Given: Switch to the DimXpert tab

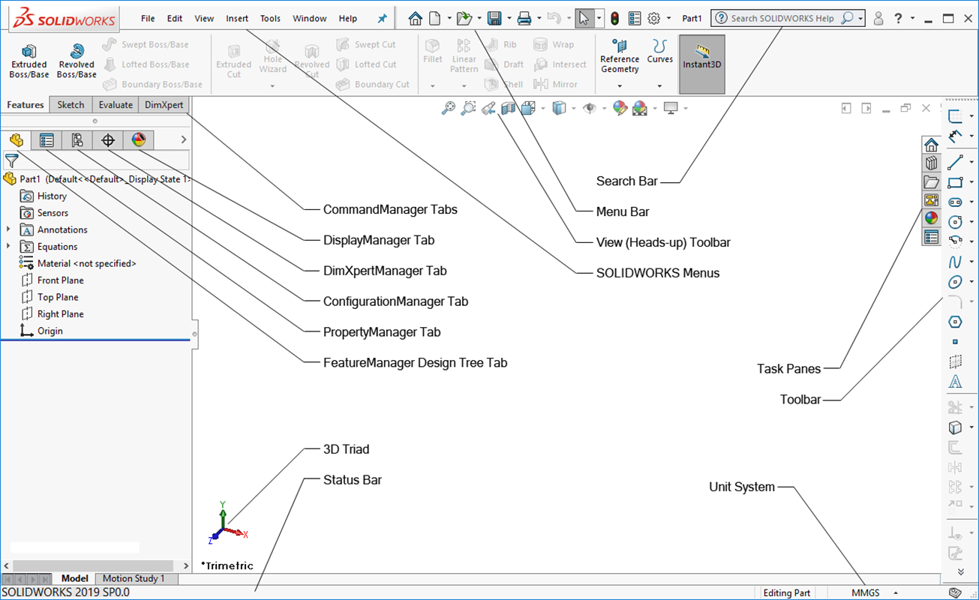Looking at the screenshot, I should [164, 105].
